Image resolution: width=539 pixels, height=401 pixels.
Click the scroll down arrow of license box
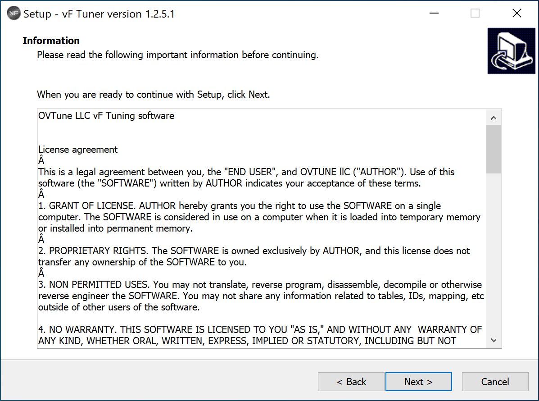click(x=494, y=340)
